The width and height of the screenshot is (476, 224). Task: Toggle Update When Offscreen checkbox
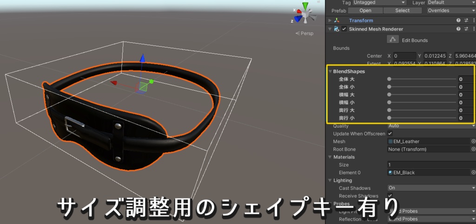(390, 133)
